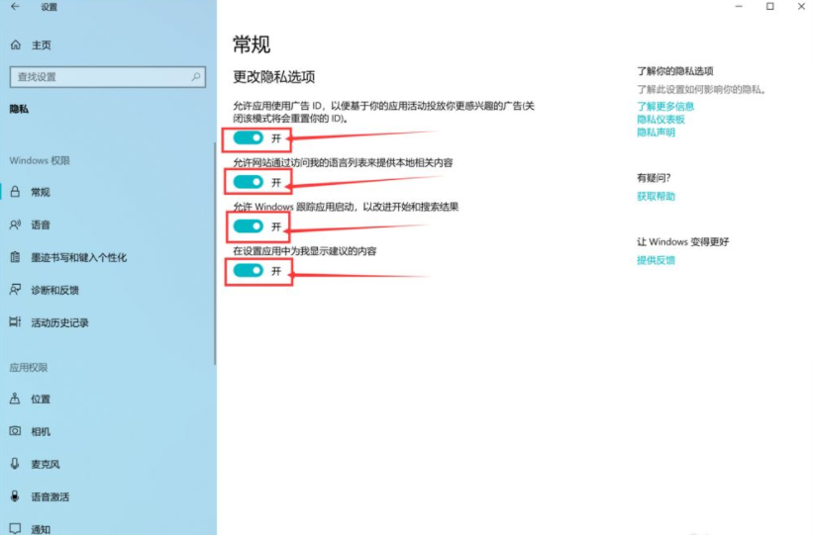This screenshot has height=535, width=813.
Task: Open the 隐私仪表板 link
Action: coord(661,119)
